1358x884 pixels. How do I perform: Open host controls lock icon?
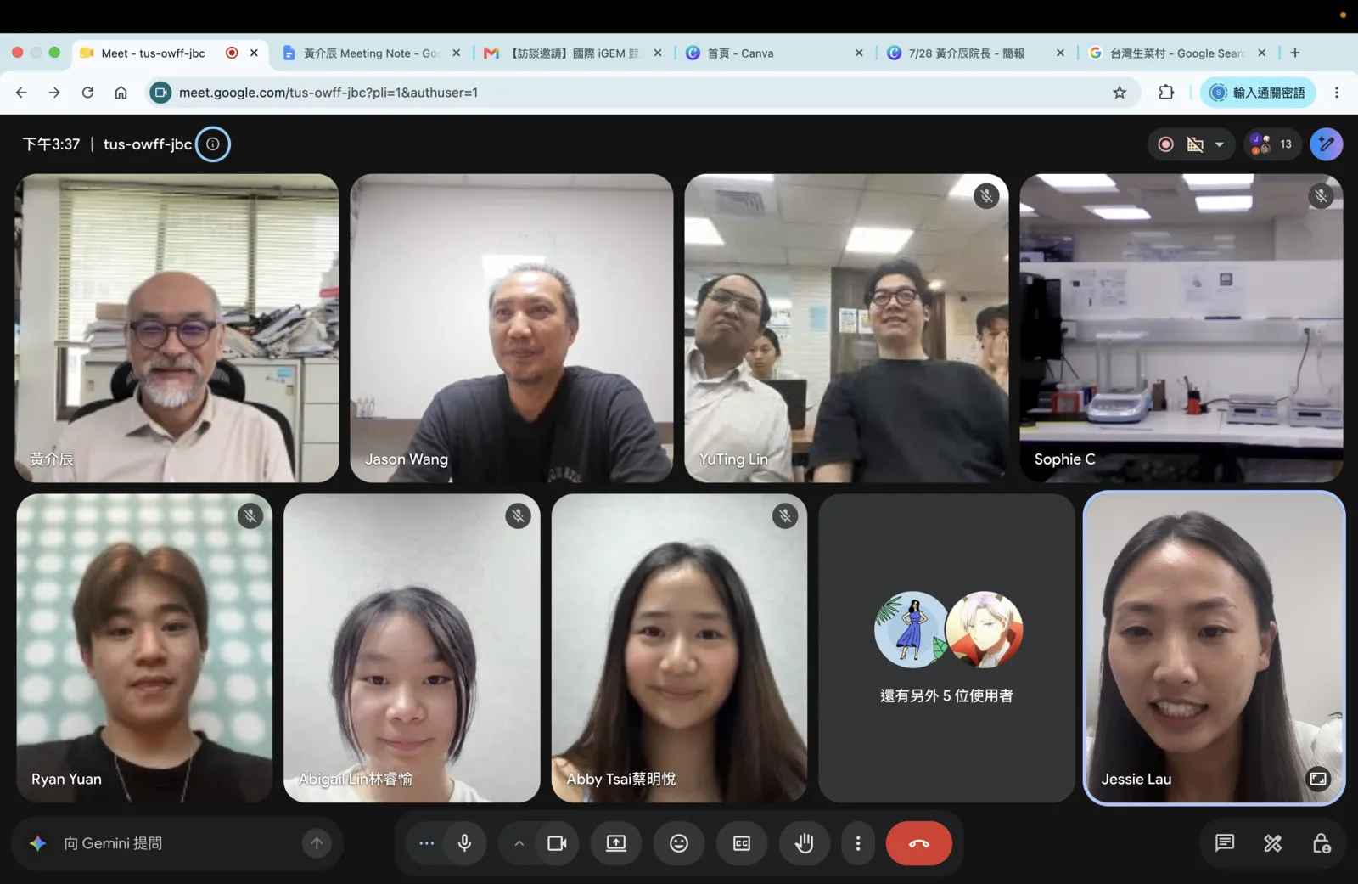[1322, 843]
